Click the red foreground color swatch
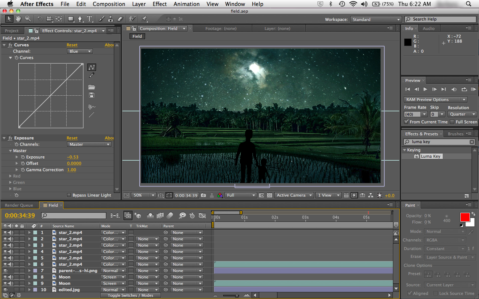The width and height of the screenshot is (479, 299). pos(465,217)
